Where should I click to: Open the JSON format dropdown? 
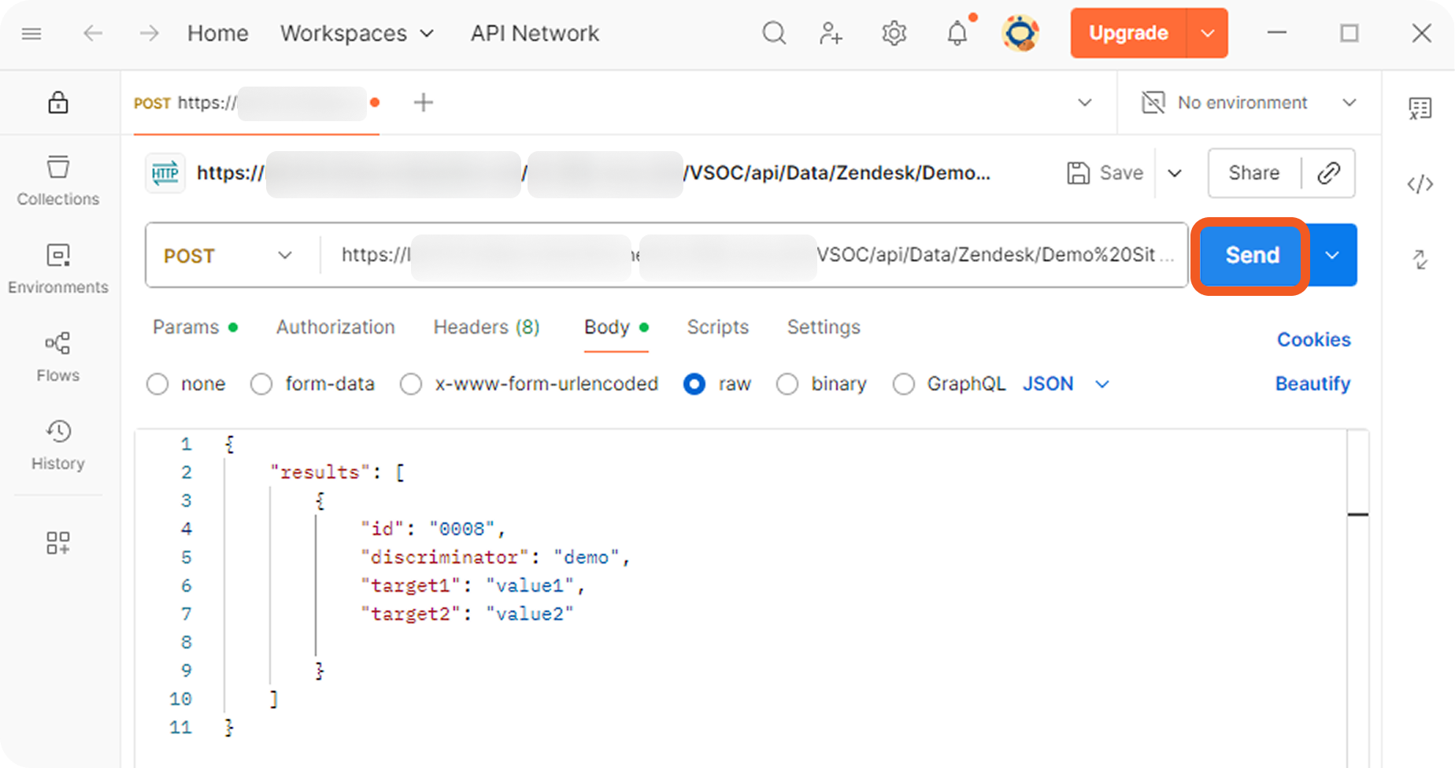coord(1065,384)
